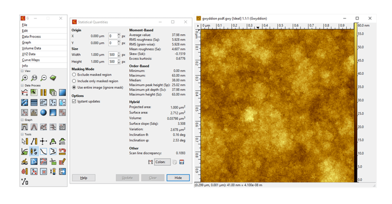Select the Grain measure bug-with-ruler tool
This screenshot has width=392, height=204.
(x=24, y=171)
